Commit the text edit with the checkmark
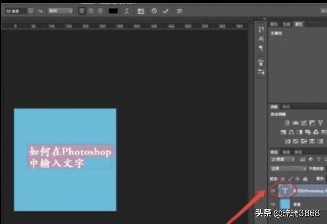The image size is (327, 224). click(166, 11)
